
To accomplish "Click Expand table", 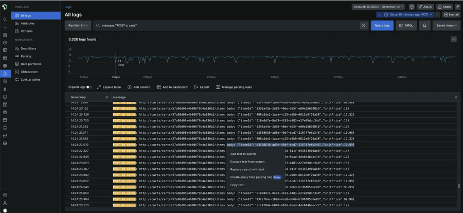I will pos(109,87).
